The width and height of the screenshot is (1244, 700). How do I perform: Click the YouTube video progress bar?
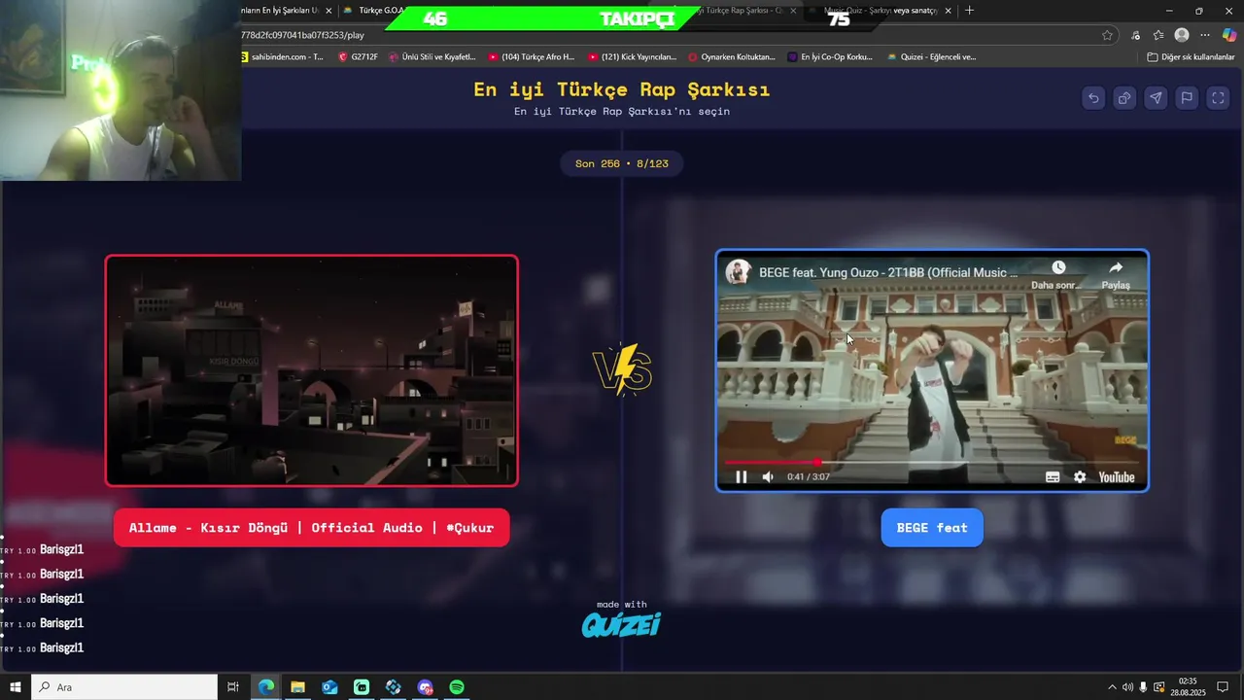932,463
